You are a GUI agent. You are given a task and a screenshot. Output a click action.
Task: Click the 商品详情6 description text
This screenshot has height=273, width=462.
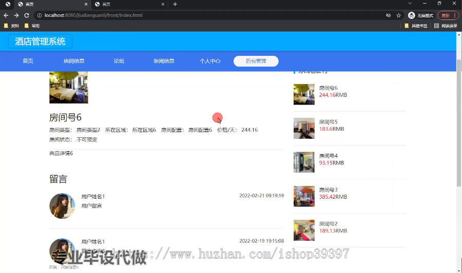coord(61,153)
